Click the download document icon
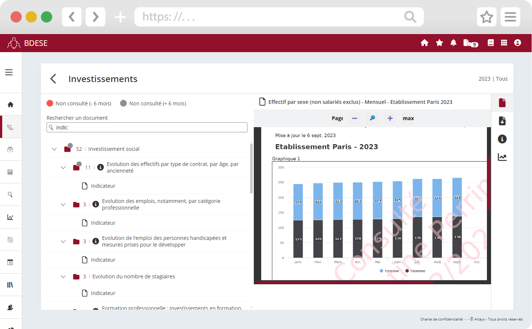 click(502, 121)
